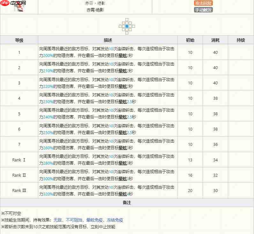Image resolution: width=254 pixels, height=234 pixels.
Task: Open the 无敌 effect link
Action: tap(58, 220)
